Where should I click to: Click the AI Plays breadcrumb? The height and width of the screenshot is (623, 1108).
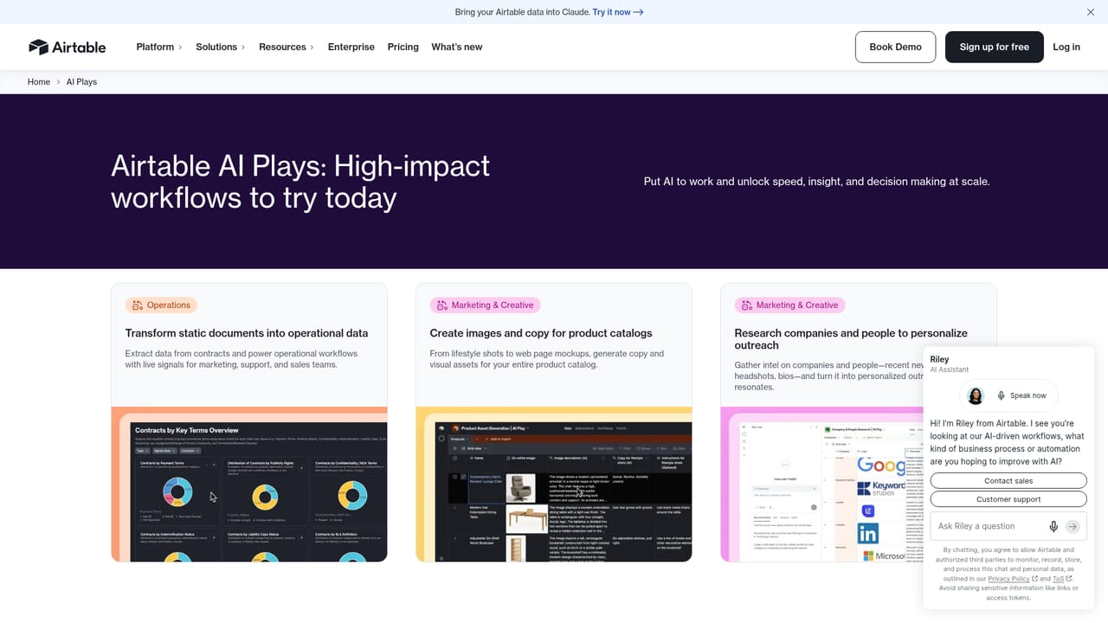pyautogui.click(x=81, y=81)
